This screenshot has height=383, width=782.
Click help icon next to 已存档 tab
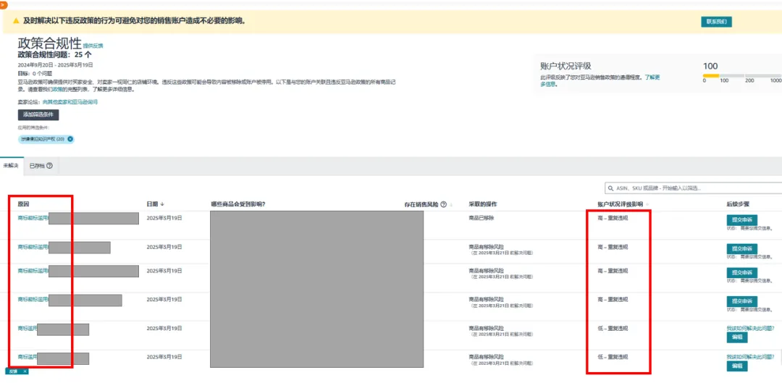[x=49, y=166]
